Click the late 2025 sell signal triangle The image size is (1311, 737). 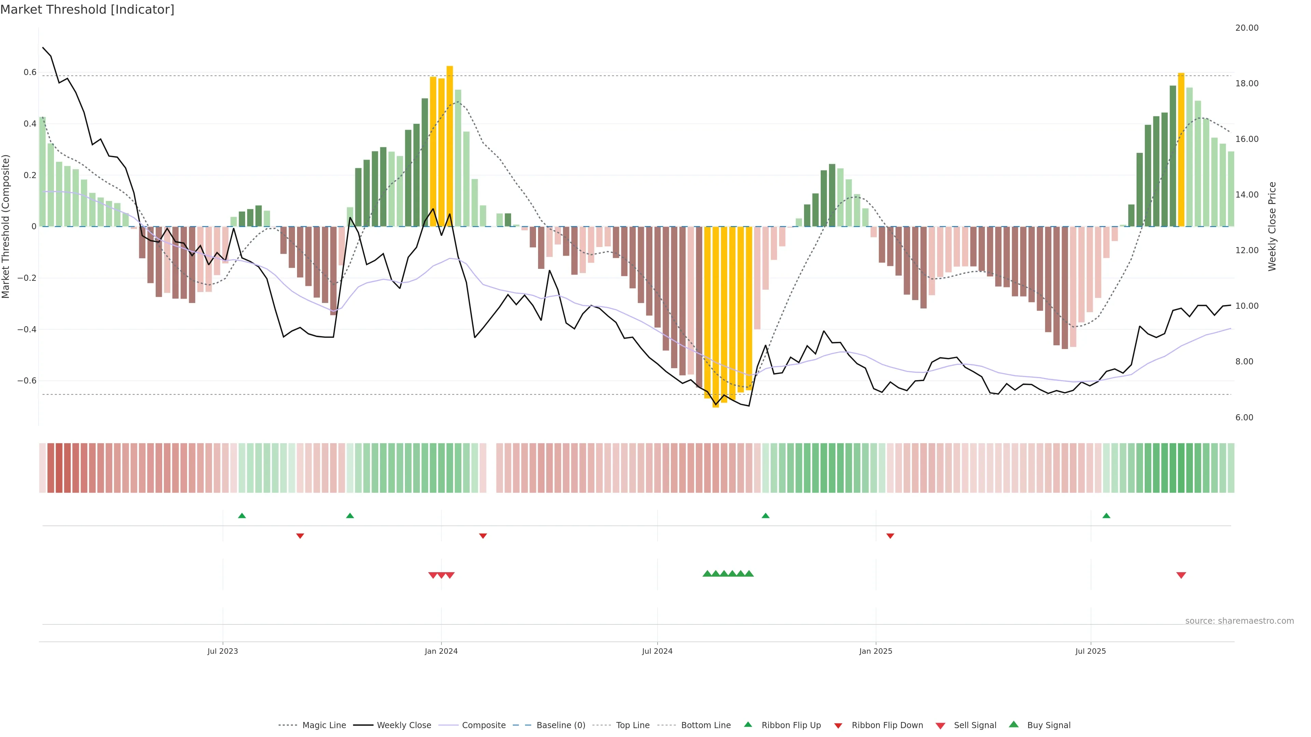coord(1181,575)
